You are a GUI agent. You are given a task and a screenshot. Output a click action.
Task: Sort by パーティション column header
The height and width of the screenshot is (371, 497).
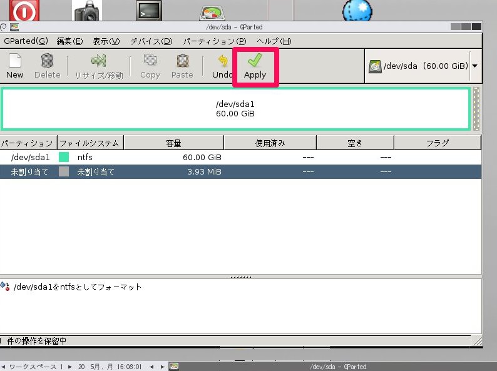(28, 143)
